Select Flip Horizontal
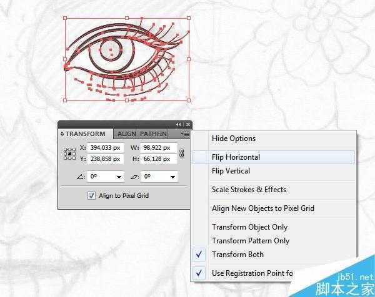The height and width of the screenshot is (297, 375). click(x=273, y=157)
